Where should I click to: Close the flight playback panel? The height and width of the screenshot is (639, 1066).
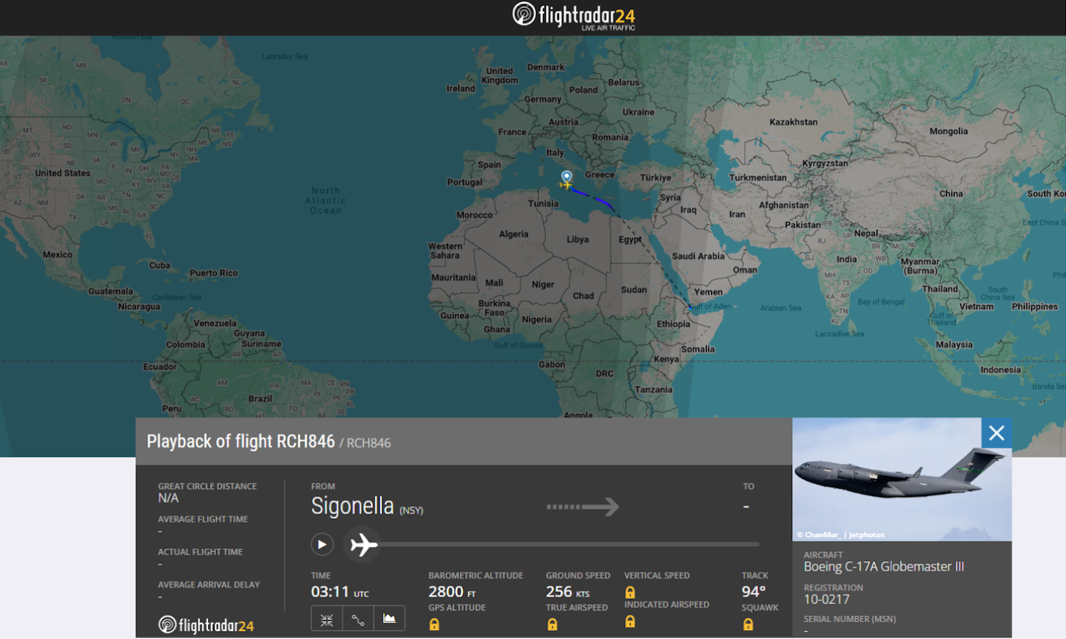point(996,433)
